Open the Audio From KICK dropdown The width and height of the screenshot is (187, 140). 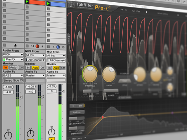13,55
